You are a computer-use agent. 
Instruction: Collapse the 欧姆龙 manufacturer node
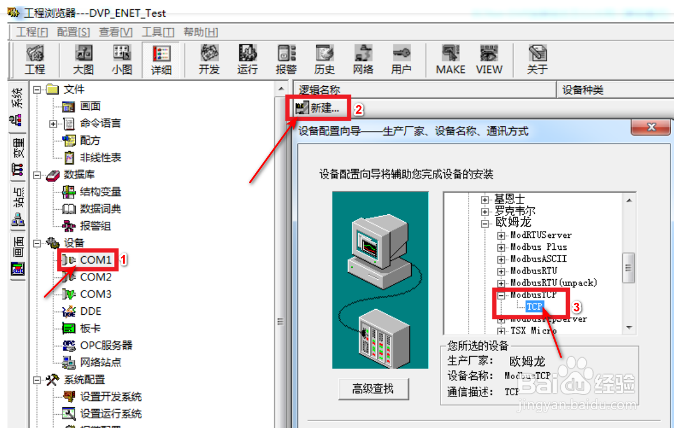click(x=485, y=223)
